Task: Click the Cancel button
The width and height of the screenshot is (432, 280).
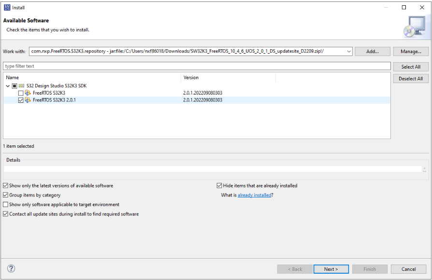Action: [408, 269]
